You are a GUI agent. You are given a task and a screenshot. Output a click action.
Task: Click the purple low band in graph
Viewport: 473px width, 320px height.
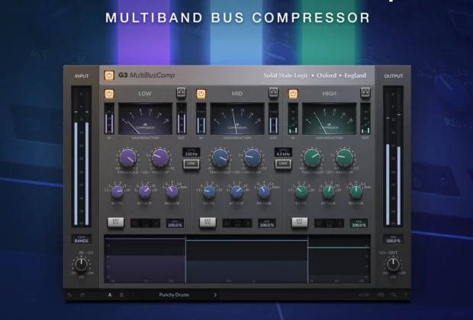click(145, 261)
